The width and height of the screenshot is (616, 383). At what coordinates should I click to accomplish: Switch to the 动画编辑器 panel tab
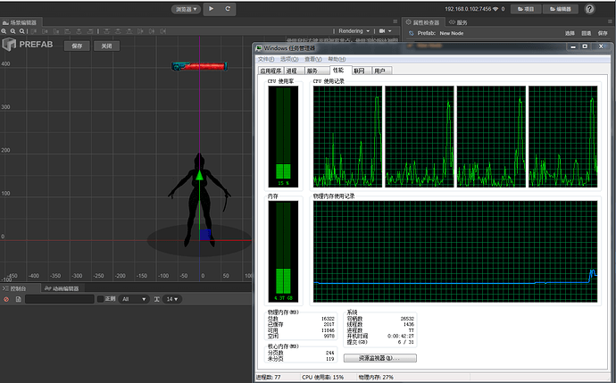click(64, 288)
